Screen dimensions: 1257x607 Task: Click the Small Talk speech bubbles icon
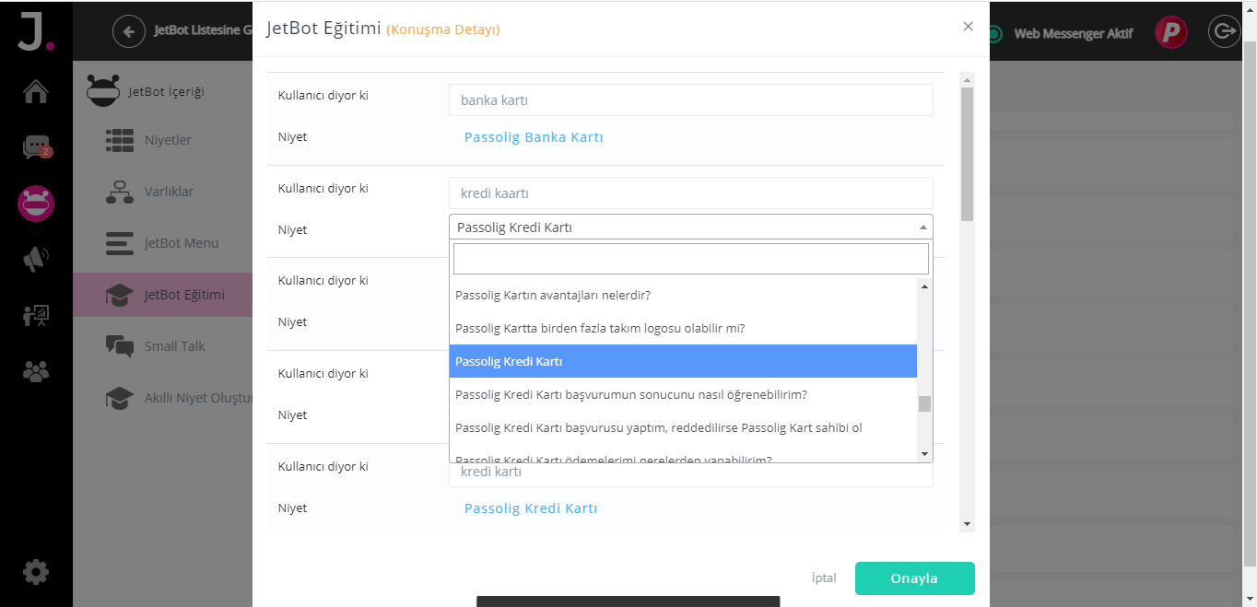tap(120, 346)
